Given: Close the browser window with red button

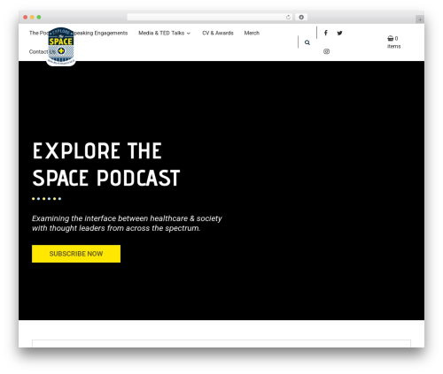Looking at the screenshot, I should click(x=26, y=17).
